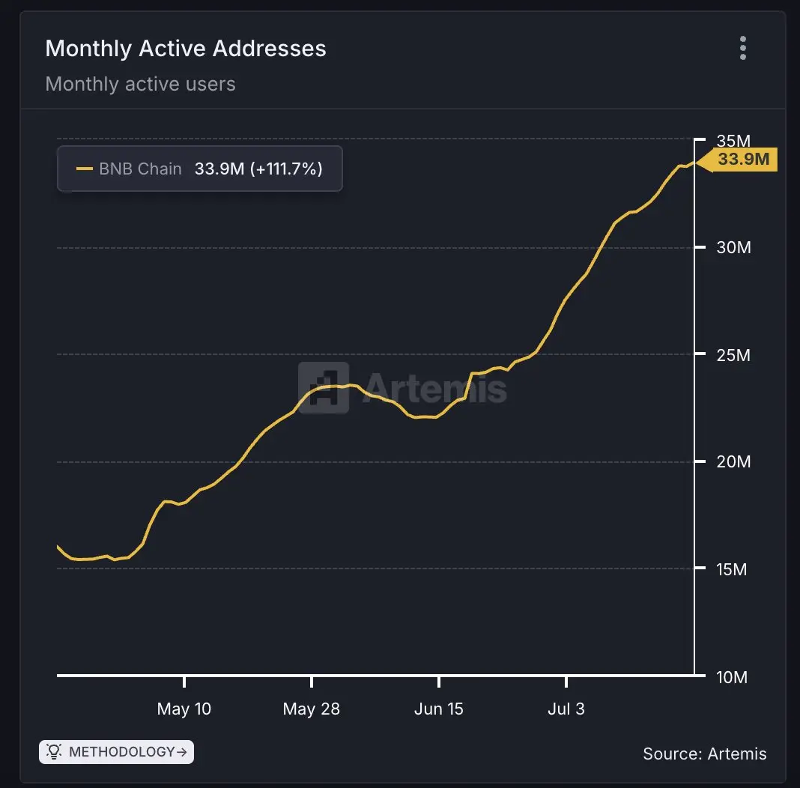Click the yellow BNB Chain legend line swatch
Viewport: 800px width, 788px height.
point(84,169)
